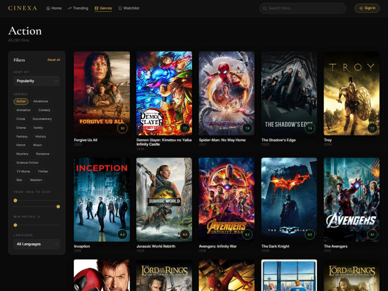Click the CINEXA logo
Image resolution: width=388 pixels, height=291 pixels.
(23, 8)
